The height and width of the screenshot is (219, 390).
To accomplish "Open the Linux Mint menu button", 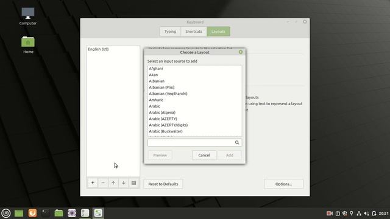I will [x=6, y=213].
